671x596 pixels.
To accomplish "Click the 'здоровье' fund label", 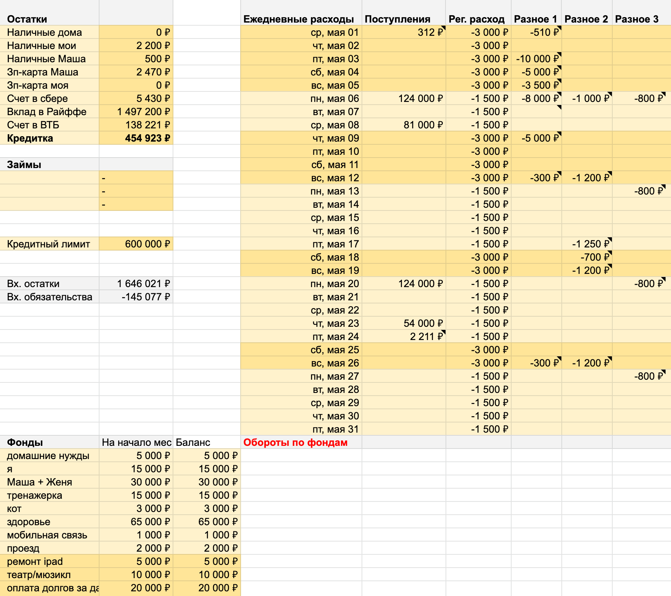I will tap(49, 522).
